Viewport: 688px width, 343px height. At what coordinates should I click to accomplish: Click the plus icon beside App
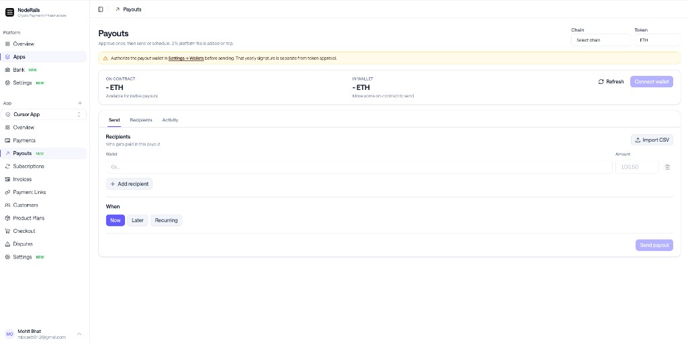tap(80, 103)
